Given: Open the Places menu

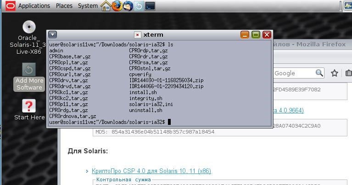Looking at the screenshot, I should (x=64, y=6).
